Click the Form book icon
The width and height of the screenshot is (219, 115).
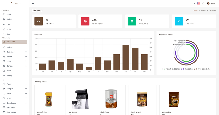click(4, 94)
